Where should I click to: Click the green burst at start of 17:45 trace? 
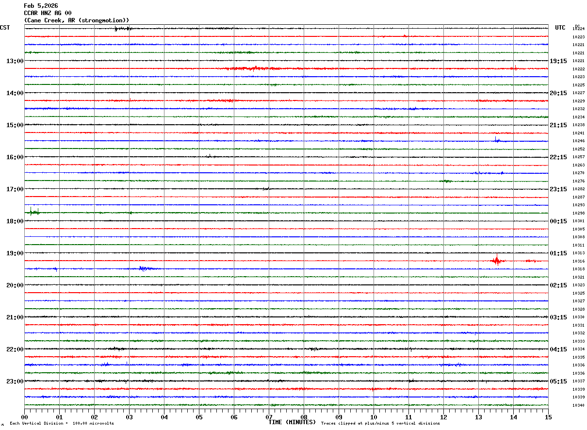pyautogui.click(x=33, y=212)
